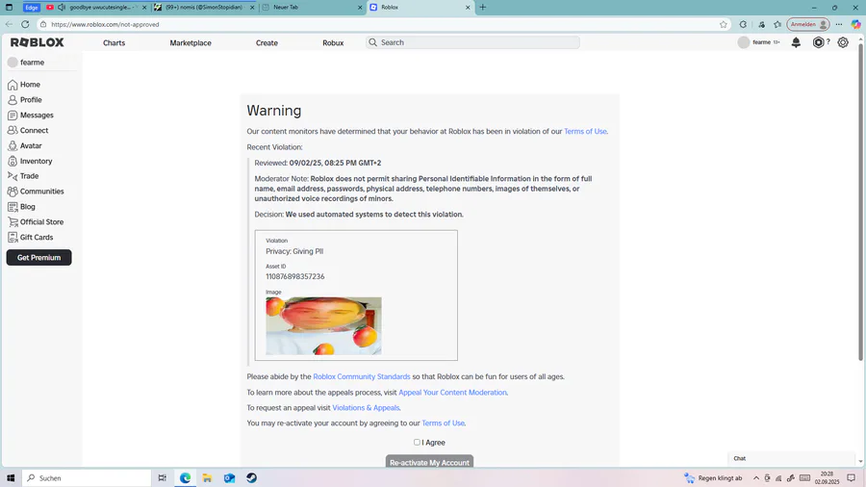Open the Windows Start menu
This screenshot has height=487, width=866.
pyautogui.click(x=11, y=478)
